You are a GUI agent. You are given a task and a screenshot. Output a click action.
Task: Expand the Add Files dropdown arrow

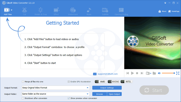click(11, 10)
